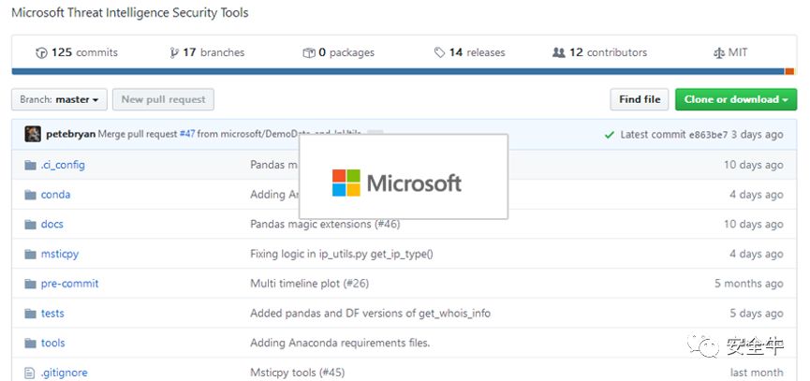810x381 pixels.
Task: Click the Find file button
Action: click(640, 99)
